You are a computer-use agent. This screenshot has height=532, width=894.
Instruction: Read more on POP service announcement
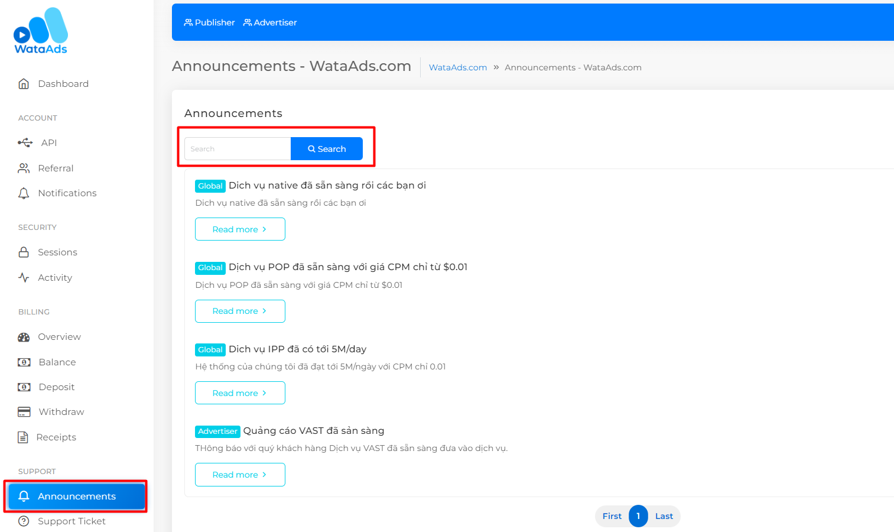coord(240,311)
